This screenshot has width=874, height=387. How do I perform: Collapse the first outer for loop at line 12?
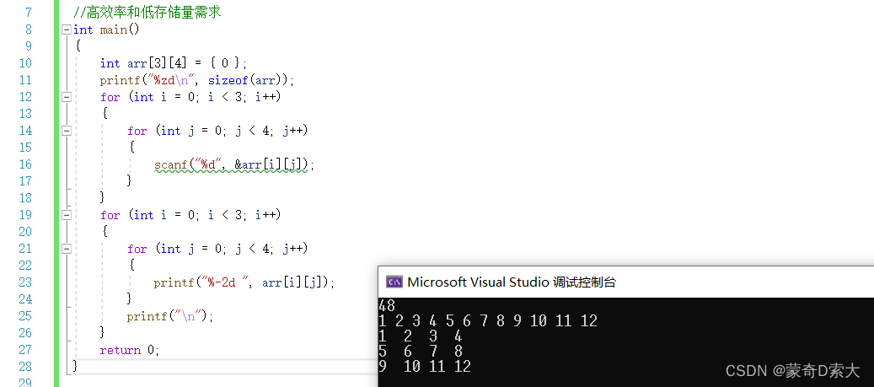[67, 97]
